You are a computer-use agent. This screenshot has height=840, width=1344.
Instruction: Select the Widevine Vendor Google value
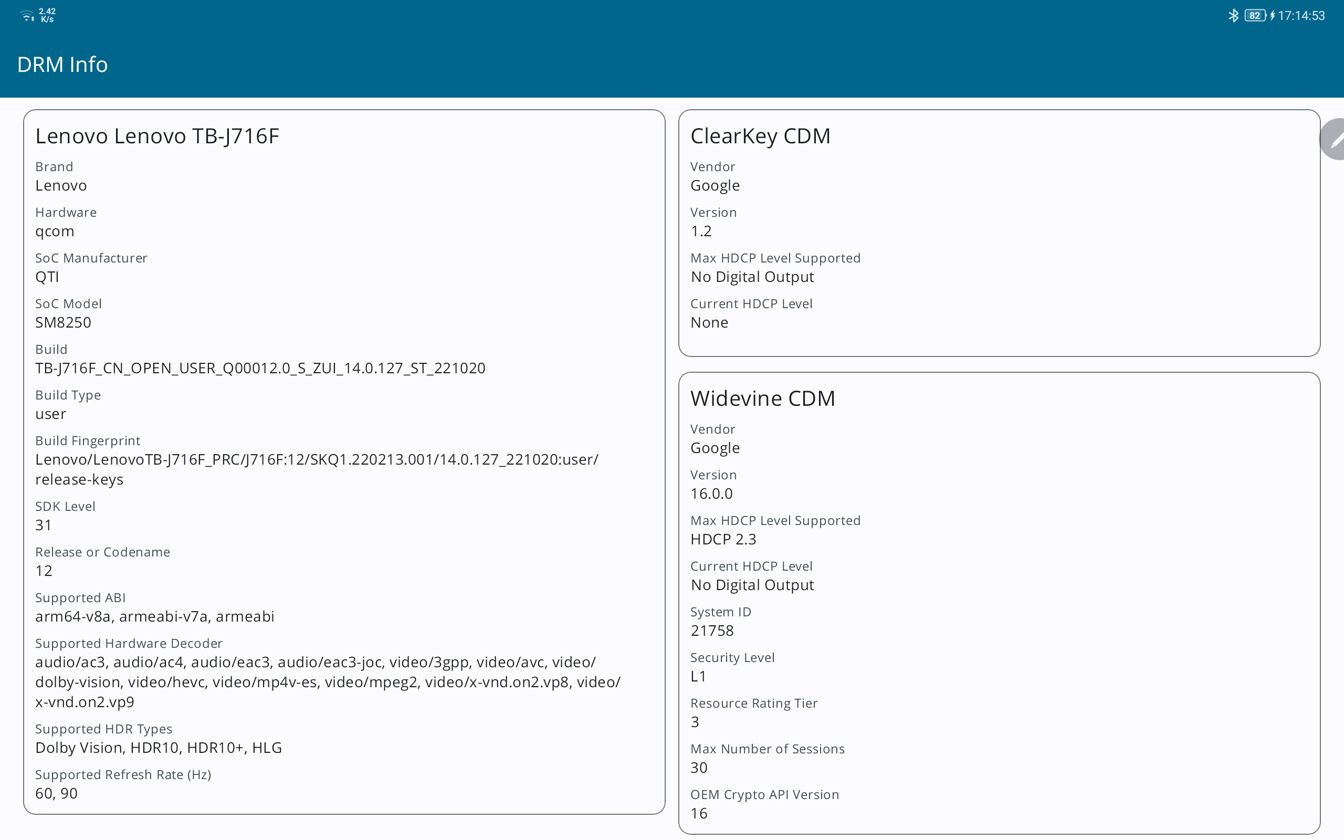click(715, 448)
